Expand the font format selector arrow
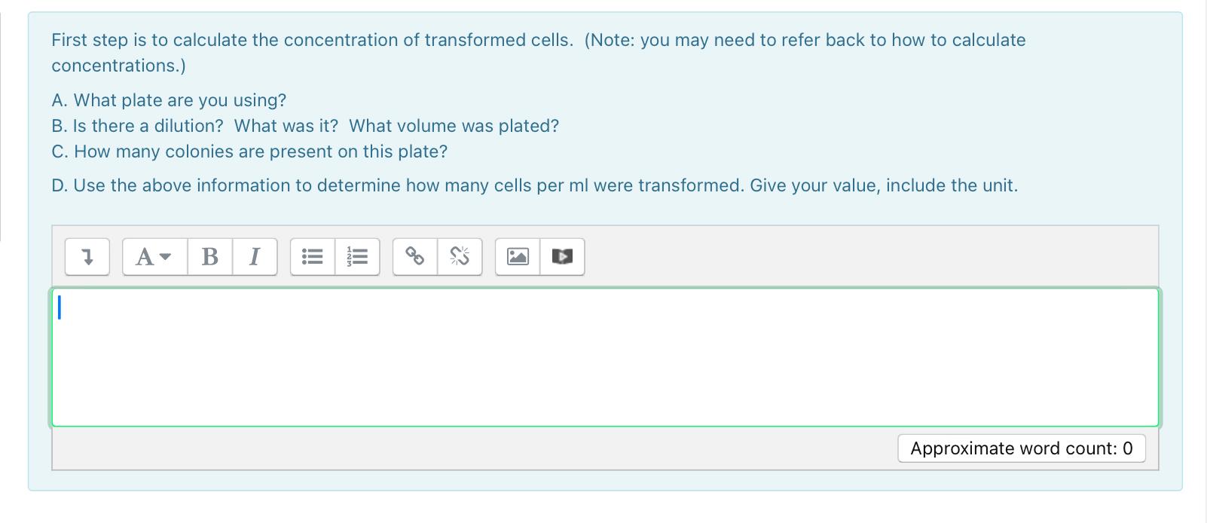1207x523 pixels. point(167,258)
